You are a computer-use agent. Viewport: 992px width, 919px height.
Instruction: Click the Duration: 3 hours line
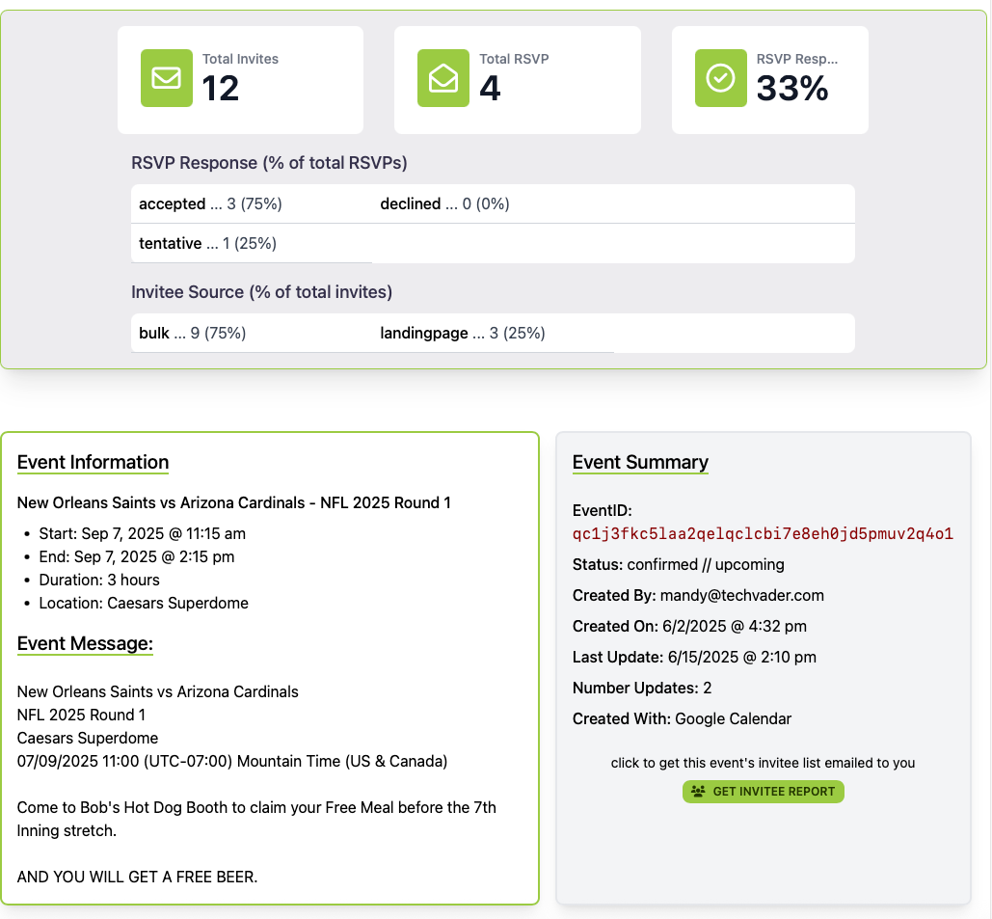tap(99, 580)
